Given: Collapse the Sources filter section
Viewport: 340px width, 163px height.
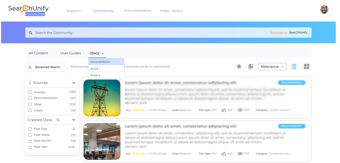Looking at the screenshot, I should [74, 83].
